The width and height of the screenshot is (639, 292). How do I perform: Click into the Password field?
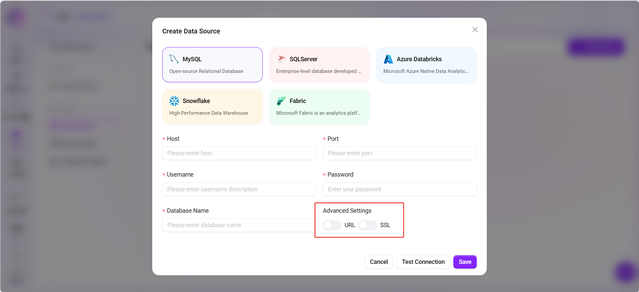tap(400, 189)
